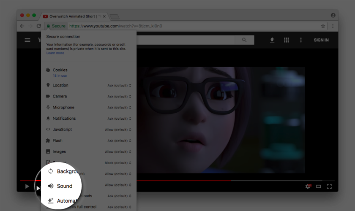
Task: Open the Notifications permission dropdown
Action: point(119,119)
